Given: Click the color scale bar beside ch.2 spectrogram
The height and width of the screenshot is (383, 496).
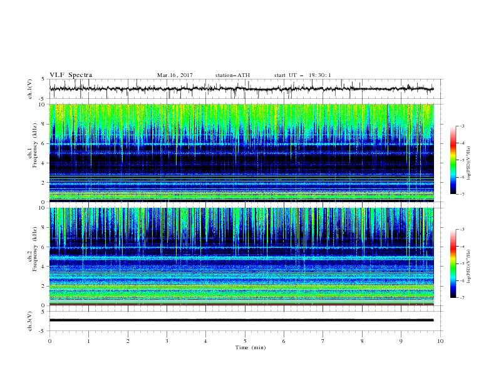Looking at the screenshot, I should tap(453, 263).
